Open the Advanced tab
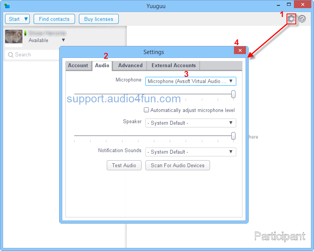Image resolution: width=314 pixels, height=251 pixels. point(130,65)
